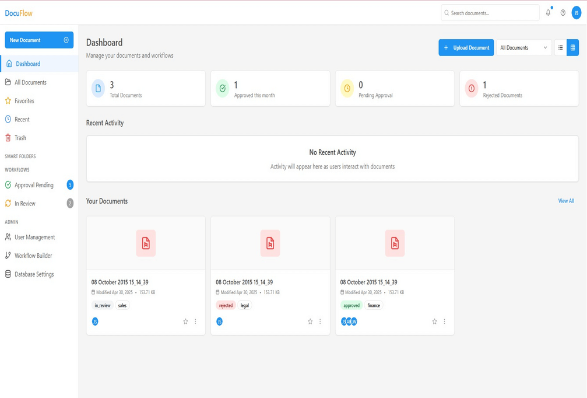Open the notifications bell icon
Viewport: 587px width, 398px height.
[548, 13]
